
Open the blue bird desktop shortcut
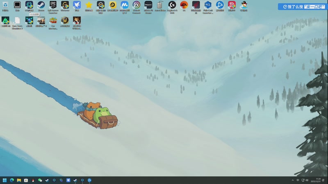pos(77,6)
